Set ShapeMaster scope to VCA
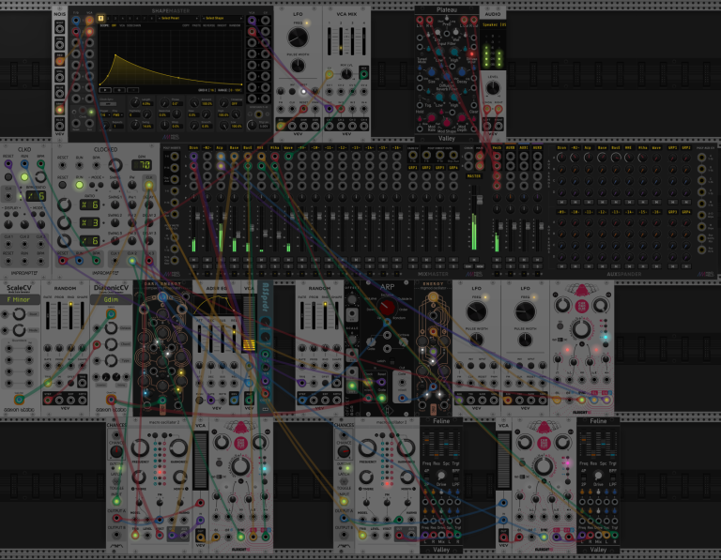Screen dimensions: 721x560 pos(122,25)
